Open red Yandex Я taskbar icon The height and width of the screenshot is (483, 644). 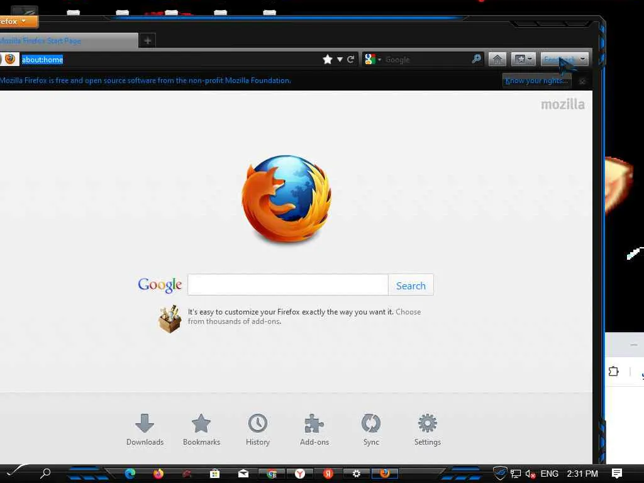pos(328,474)
